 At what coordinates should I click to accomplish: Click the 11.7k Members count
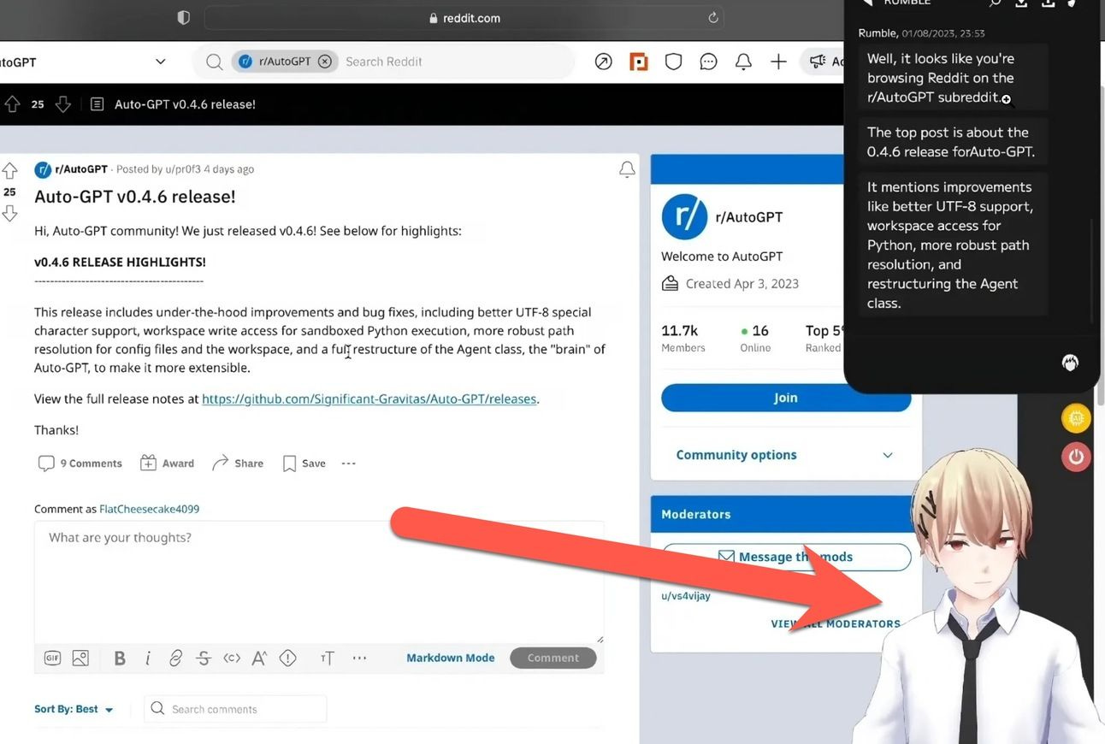tap(683, 338)
